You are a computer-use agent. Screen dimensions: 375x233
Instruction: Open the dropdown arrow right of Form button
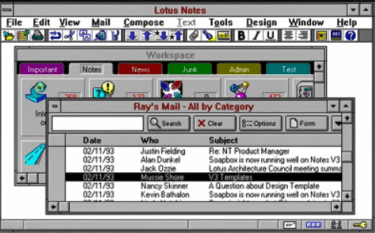point(337,124)
